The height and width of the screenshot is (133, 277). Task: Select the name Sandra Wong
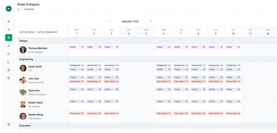pyautogui.click(x=36, y=114)
